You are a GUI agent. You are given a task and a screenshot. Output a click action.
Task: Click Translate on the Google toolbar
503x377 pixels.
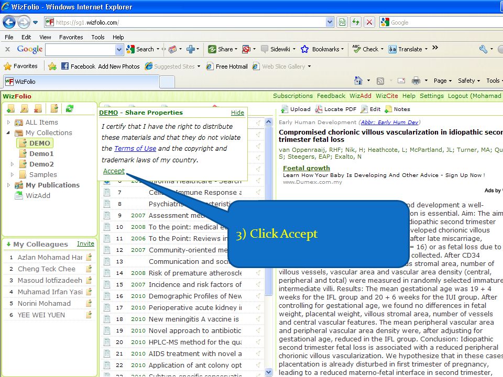click(405, 49)
